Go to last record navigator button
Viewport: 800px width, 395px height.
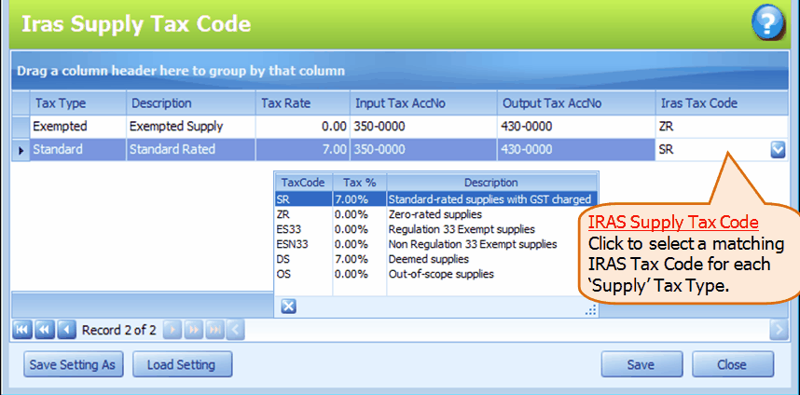(x=214, y=331)
